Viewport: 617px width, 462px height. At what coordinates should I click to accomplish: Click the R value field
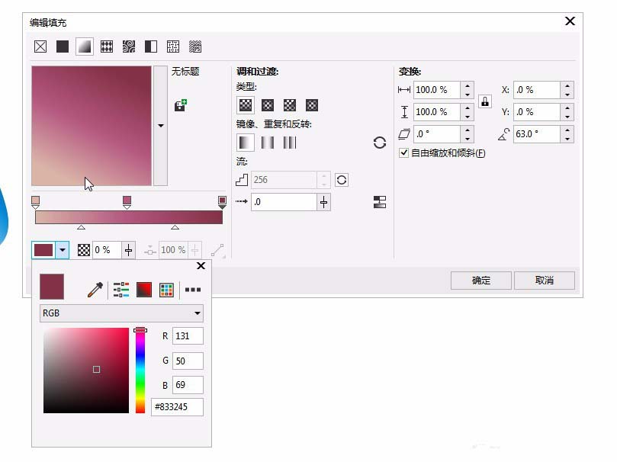(x=188, y=336)
